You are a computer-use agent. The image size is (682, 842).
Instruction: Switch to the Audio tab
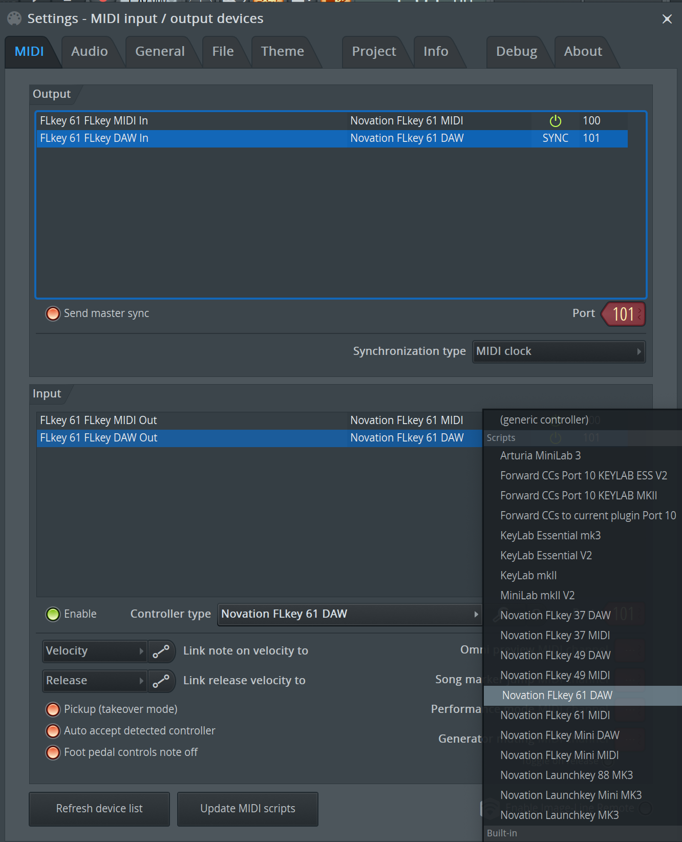point(90,52)
